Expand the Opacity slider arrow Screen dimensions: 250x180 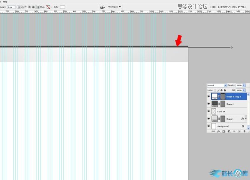(x=245, y=85)
